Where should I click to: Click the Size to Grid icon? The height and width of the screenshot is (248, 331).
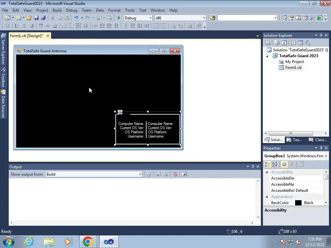pos(85,26)
